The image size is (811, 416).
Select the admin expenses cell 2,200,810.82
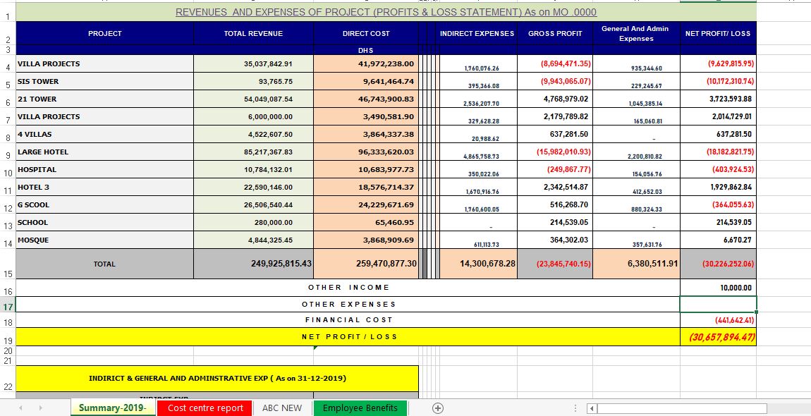tap(636, 152)
